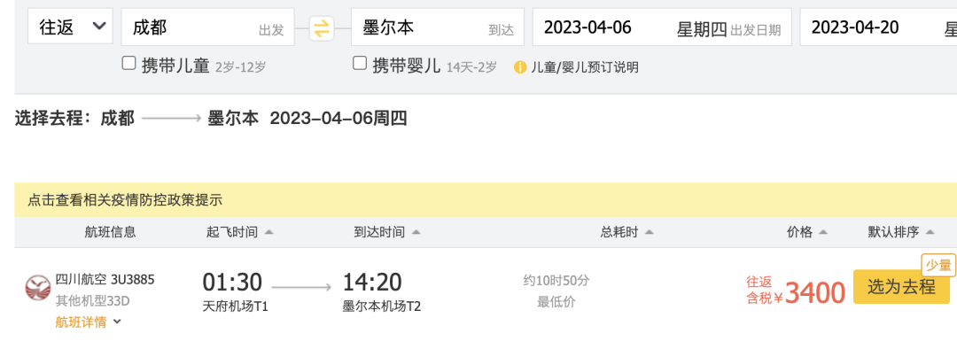The width and height of the screenshot is (957, 349).
Task: Sort by total duration arrow (总耗时)
Action: coord(649,232)
